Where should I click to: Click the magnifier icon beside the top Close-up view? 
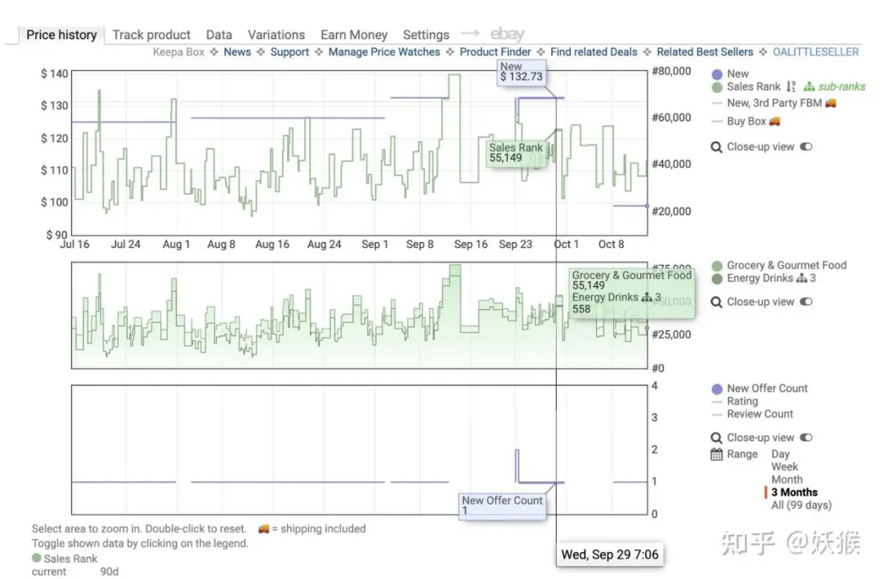(x=716, y=147)
